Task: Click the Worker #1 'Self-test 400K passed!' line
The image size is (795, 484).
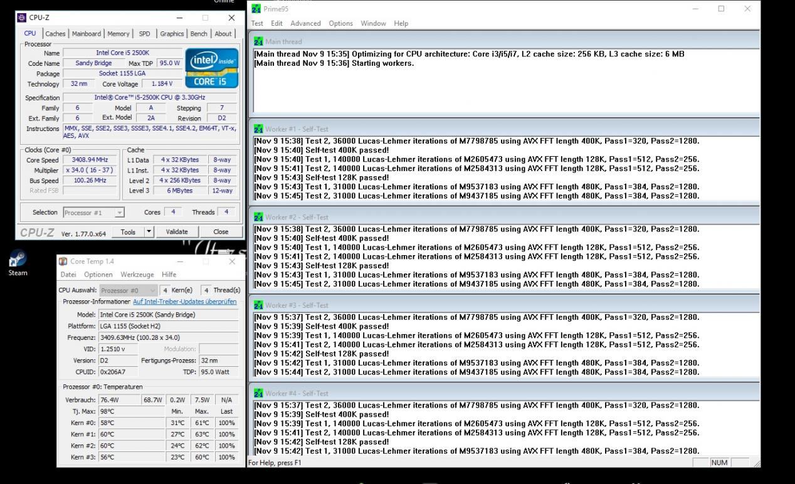Action: click(321, 150)
